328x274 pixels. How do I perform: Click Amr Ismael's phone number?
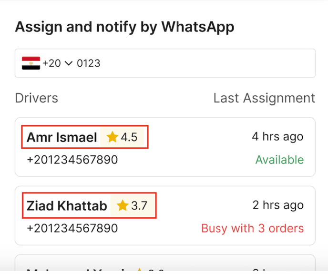(x=72, y=160)
